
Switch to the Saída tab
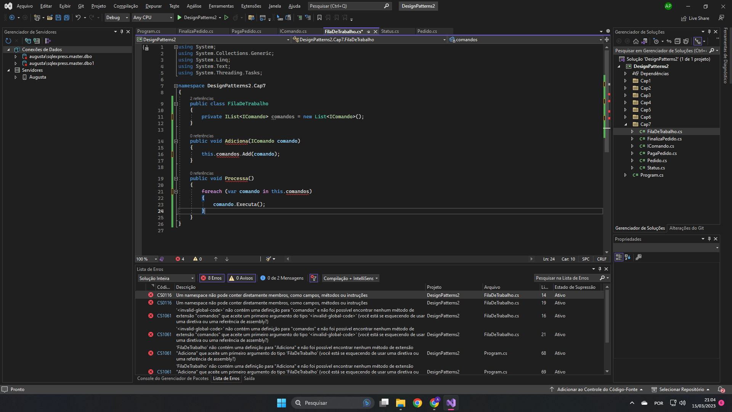point(249,378)
